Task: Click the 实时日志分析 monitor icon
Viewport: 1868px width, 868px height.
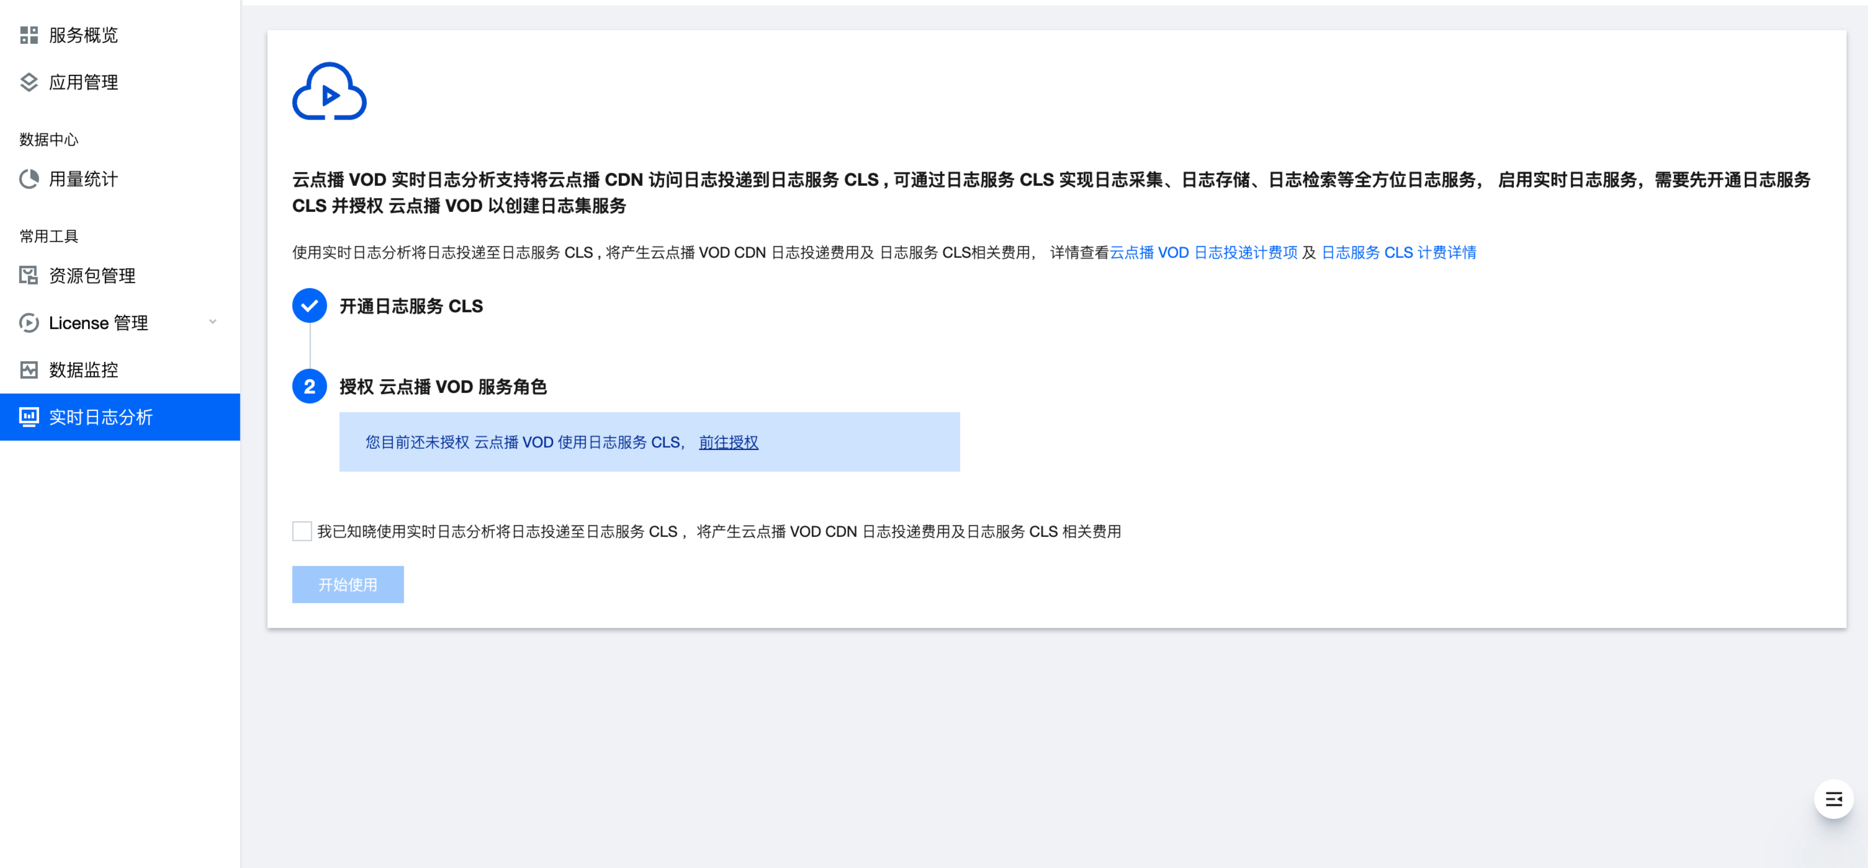Action: point(29,417)
